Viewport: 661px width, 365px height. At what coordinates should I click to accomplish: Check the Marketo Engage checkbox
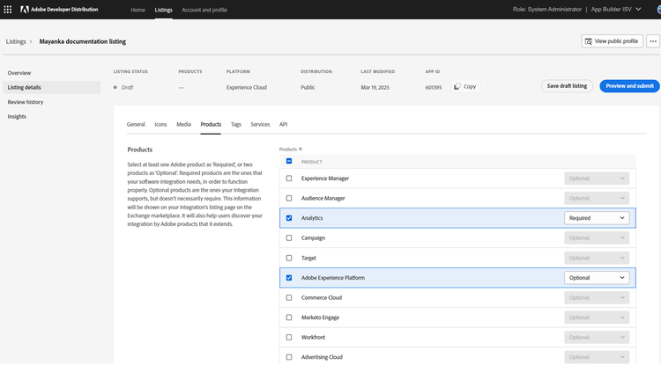(289, 318)
